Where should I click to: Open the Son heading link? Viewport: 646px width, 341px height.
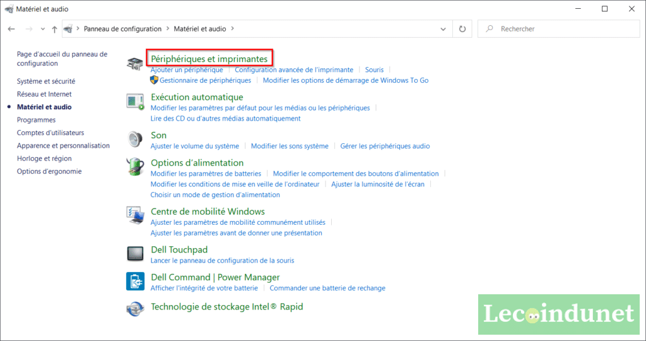coord(158,135)
